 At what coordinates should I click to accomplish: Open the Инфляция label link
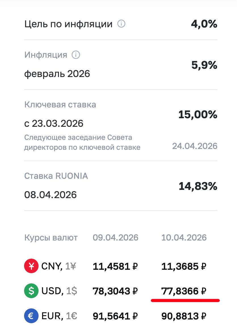point(46,55)
